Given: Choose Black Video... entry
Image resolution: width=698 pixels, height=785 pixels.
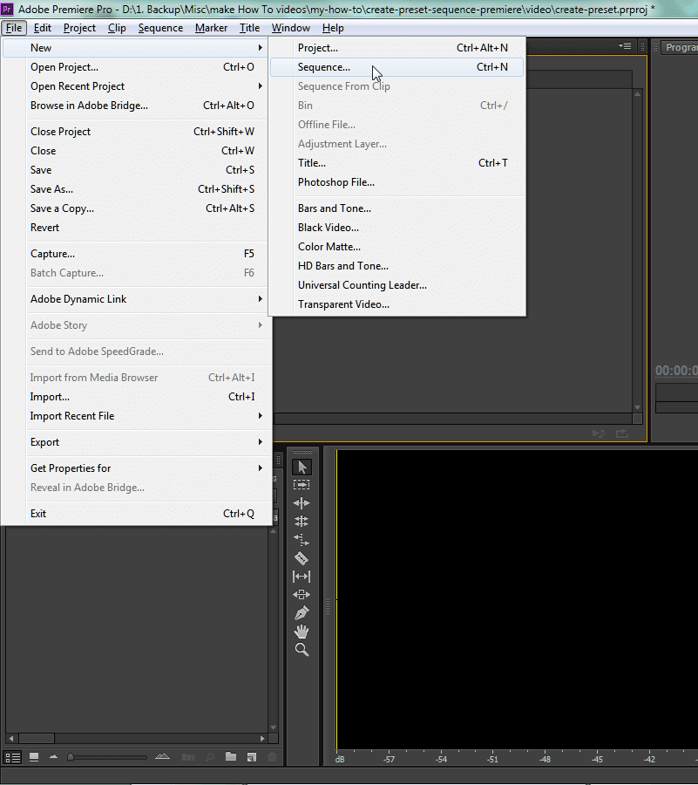Looking at the screenshot, I should pyautogui.click(x=397, y=228).
